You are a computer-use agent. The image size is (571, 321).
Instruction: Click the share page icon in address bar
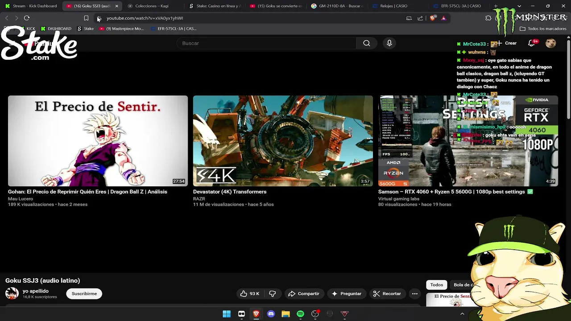(420, 18)
